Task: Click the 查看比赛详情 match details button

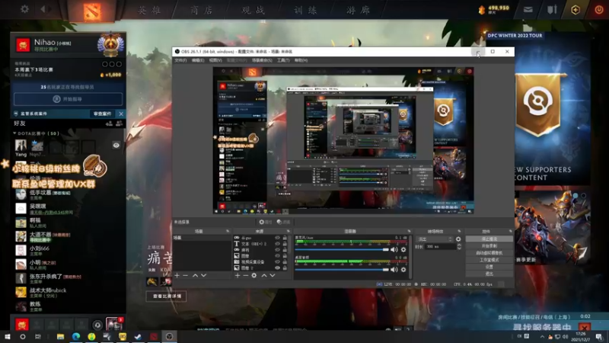Action: click(x=166, y=297)
